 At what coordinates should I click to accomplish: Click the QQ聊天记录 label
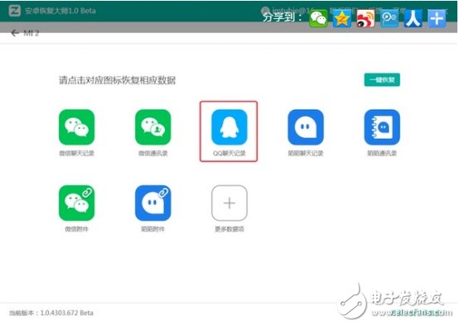[229, 153]
